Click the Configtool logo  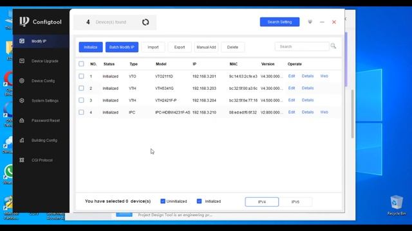click(41, 21)
